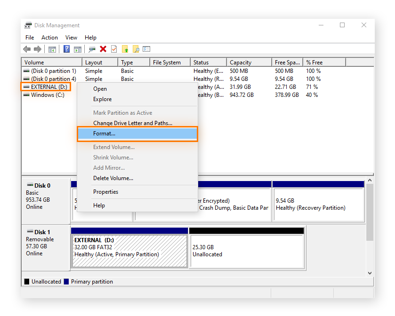Viewport: 395px width, 316px height.
Task: Select Format... in the context menu
Action: point(137,134)
